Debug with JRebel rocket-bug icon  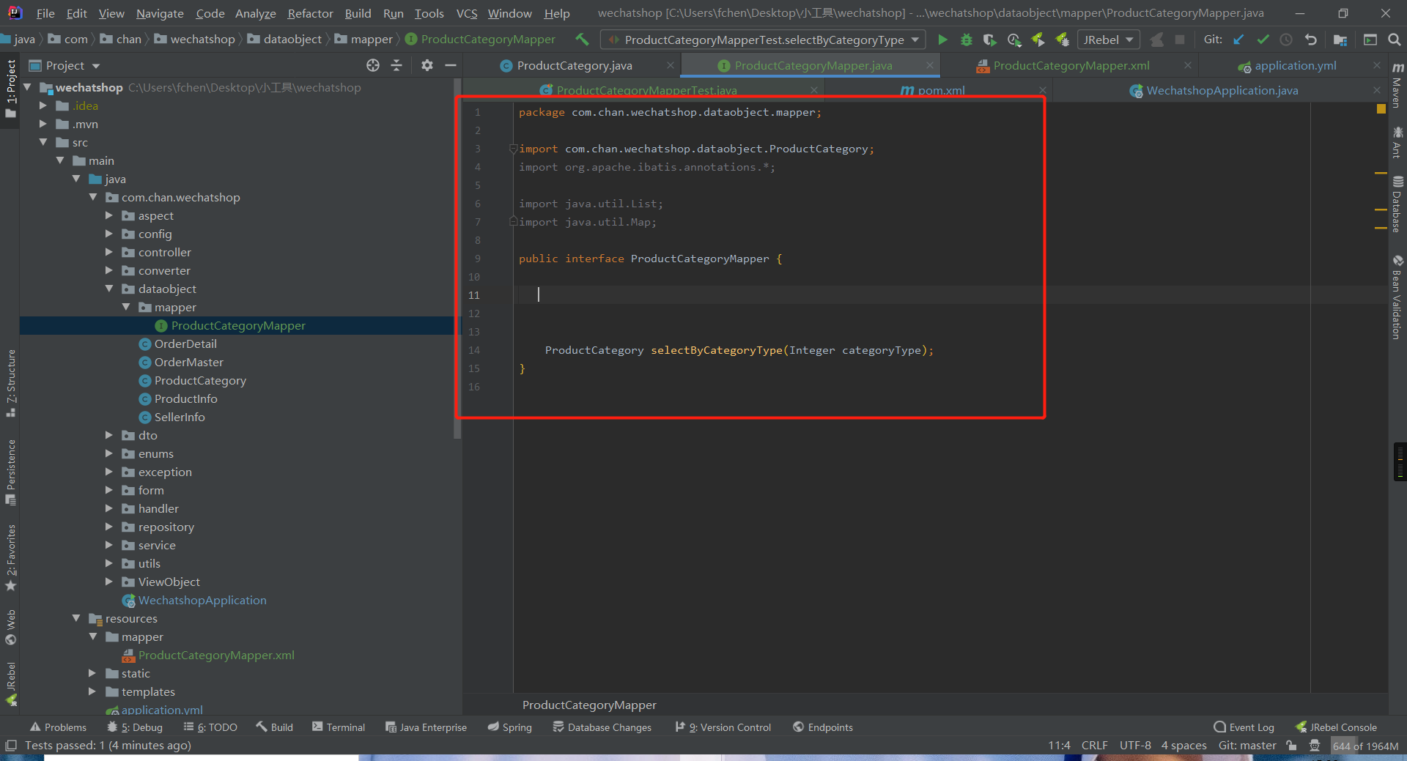click(1062, 40)
